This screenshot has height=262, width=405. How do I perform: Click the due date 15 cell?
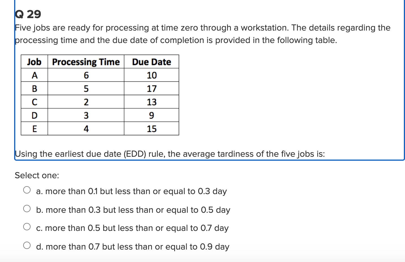coord(151,129)
